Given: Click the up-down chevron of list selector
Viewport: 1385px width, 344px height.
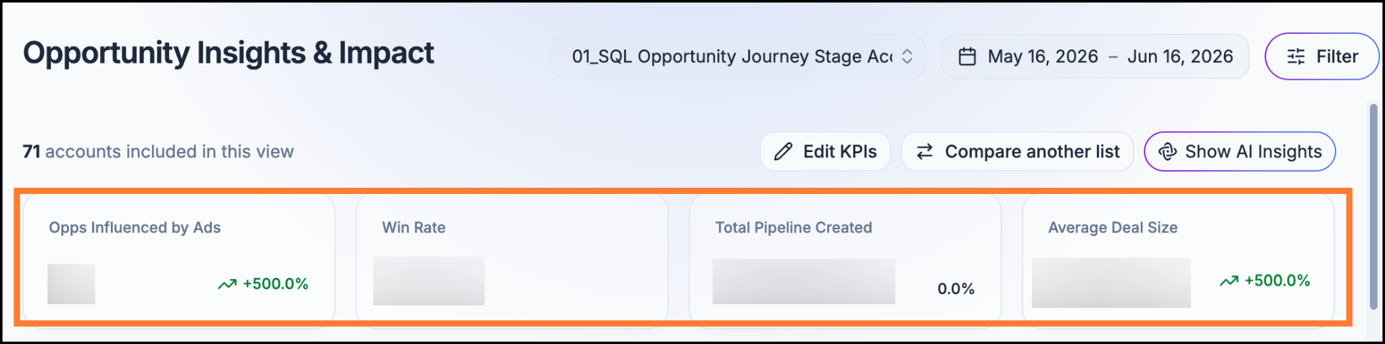Looking at the screenshot, I should tap(908, 57).
